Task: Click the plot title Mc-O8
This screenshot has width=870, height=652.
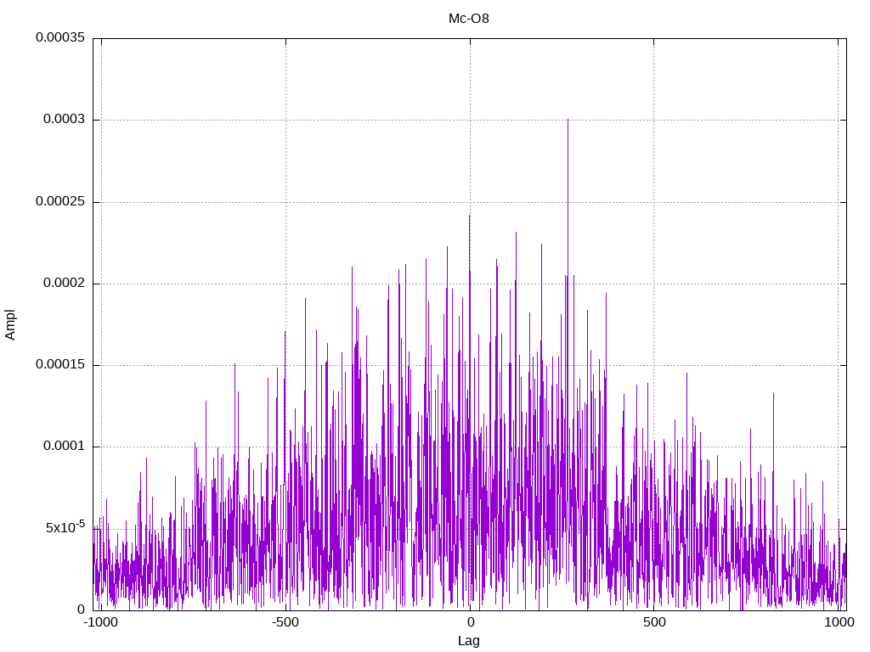Action: (469, 19)
